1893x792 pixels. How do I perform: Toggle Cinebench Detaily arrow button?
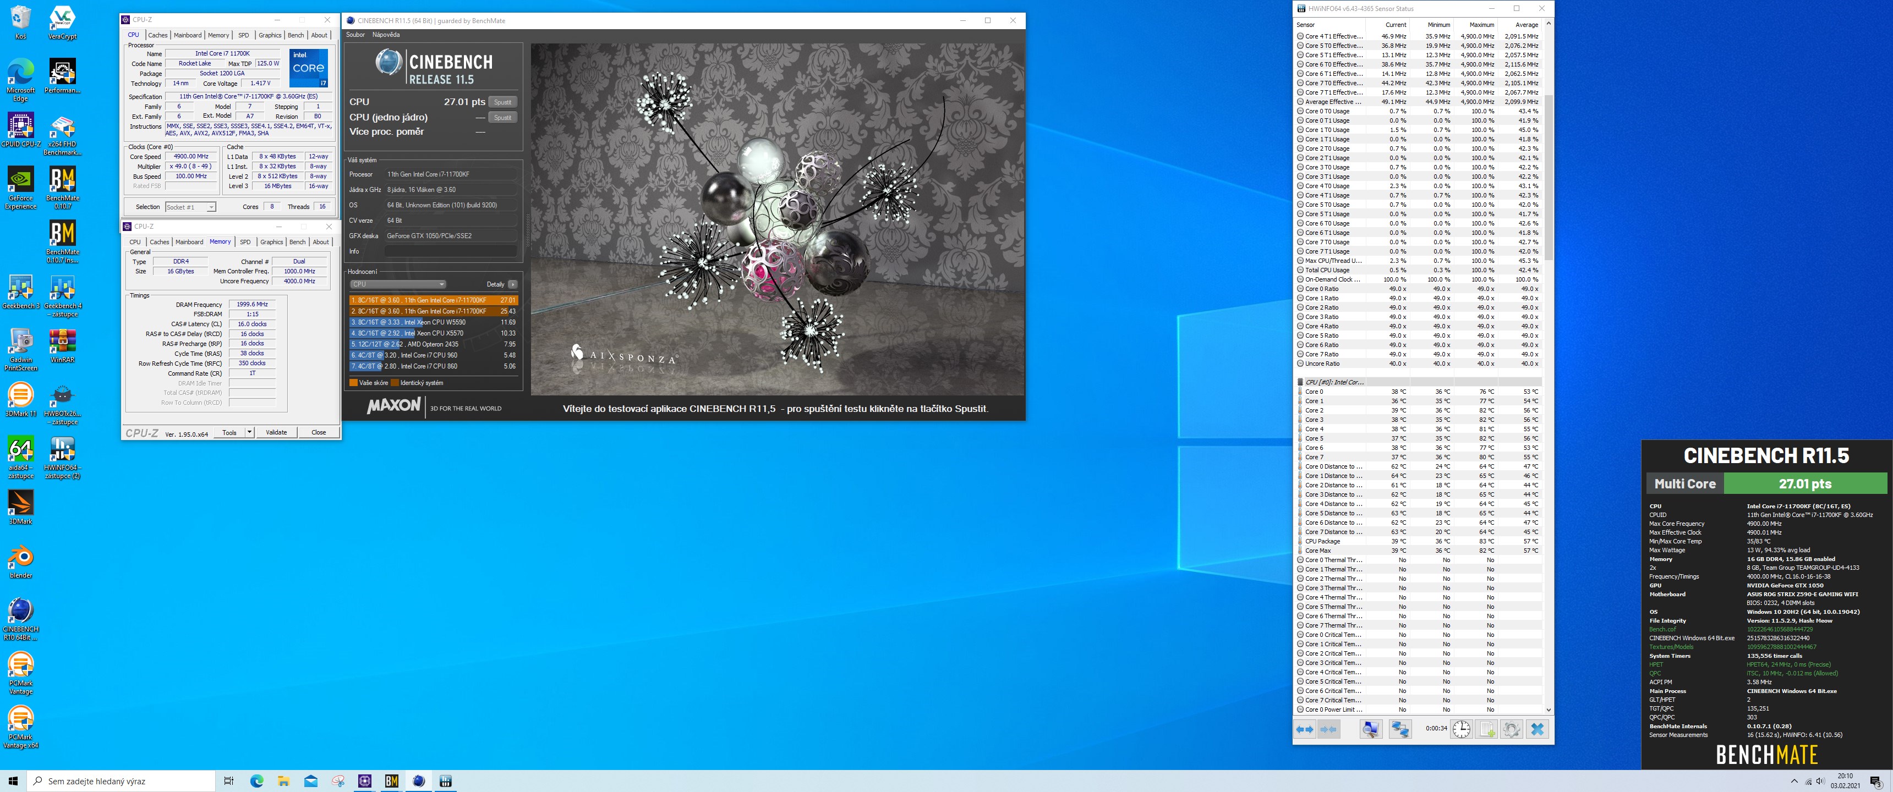tap(512, 284)
